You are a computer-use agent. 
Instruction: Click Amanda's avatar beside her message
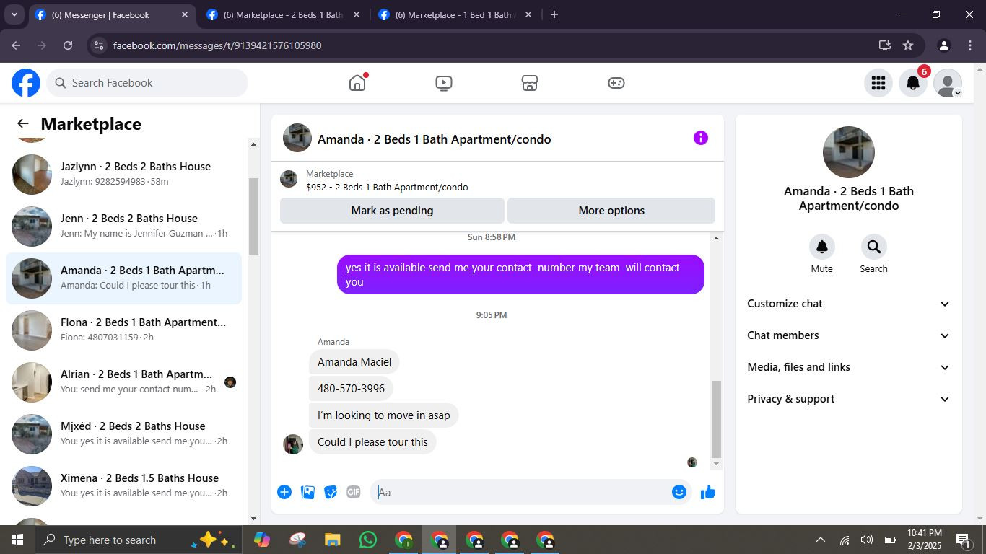293,444
